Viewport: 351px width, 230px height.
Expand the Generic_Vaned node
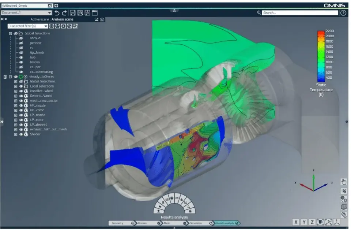(15, 96)
